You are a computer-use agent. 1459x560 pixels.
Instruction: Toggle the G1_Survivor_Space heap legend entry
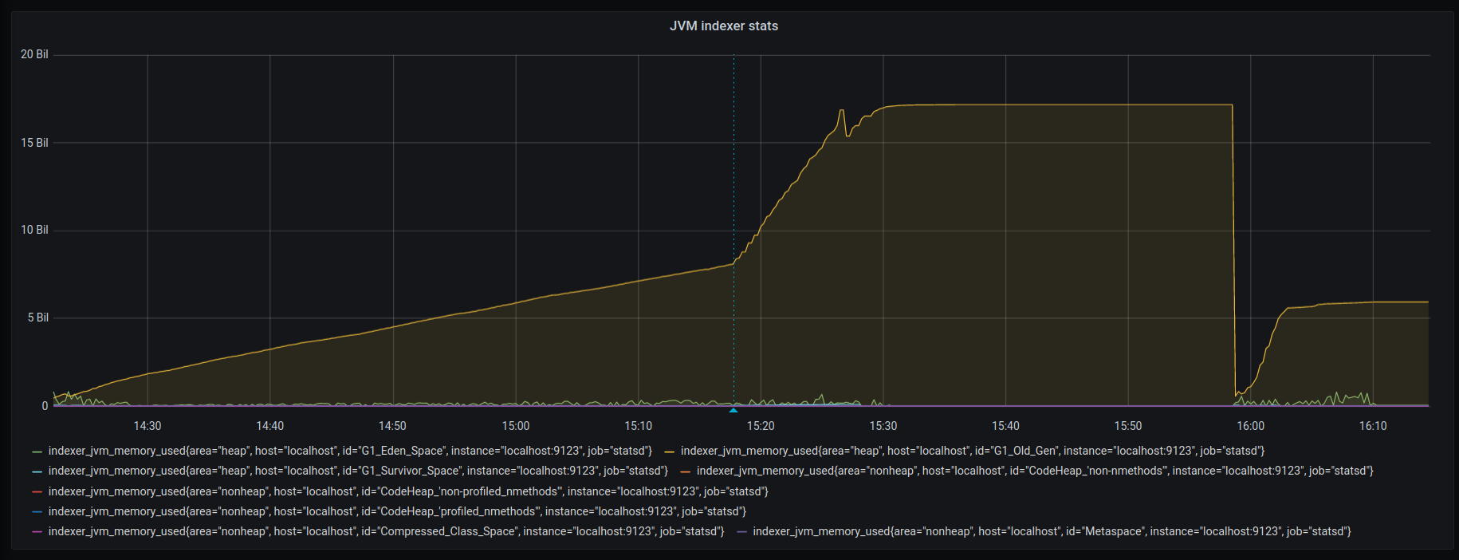point(358,471)
